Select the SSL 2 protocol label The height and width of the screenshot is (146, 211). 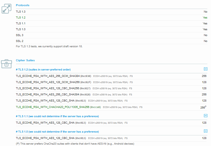pos(19,41)
